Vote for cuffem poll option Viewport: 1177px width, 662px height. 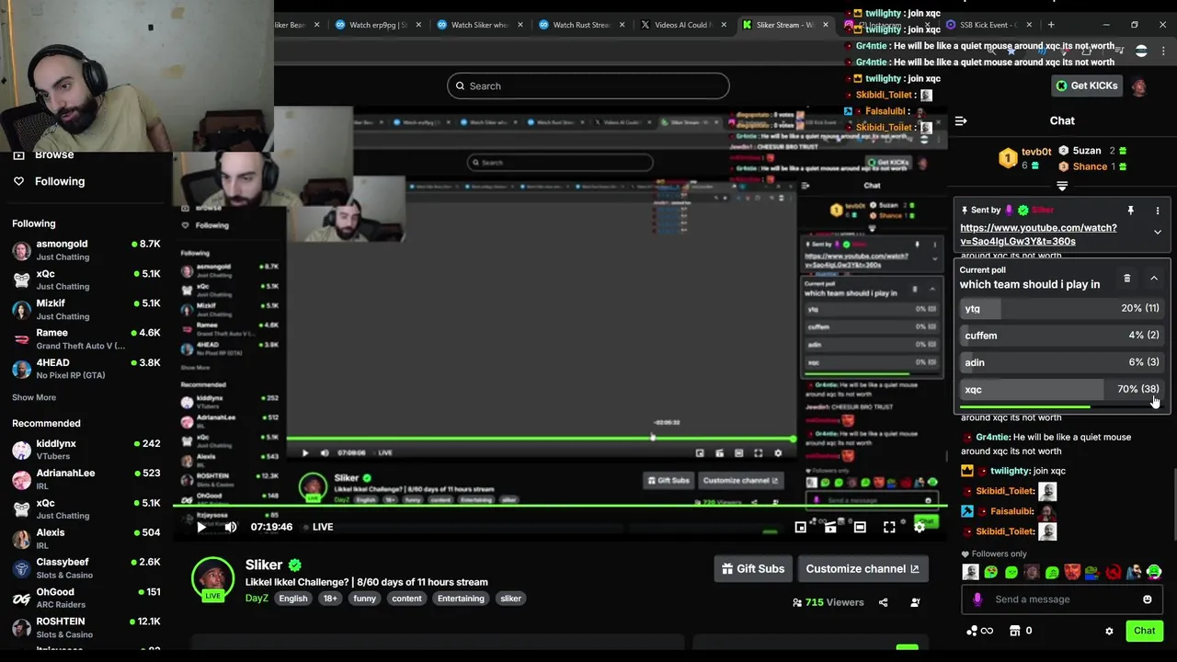coord(1062,336)
